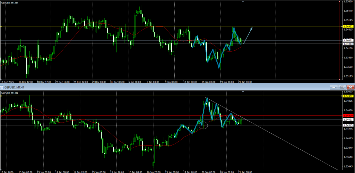The height and width of the screenshot is (173, 355).
Task: Select the dashed ellipse on the H1 chart
Action: pyautogui.click(x=204, y=125)
